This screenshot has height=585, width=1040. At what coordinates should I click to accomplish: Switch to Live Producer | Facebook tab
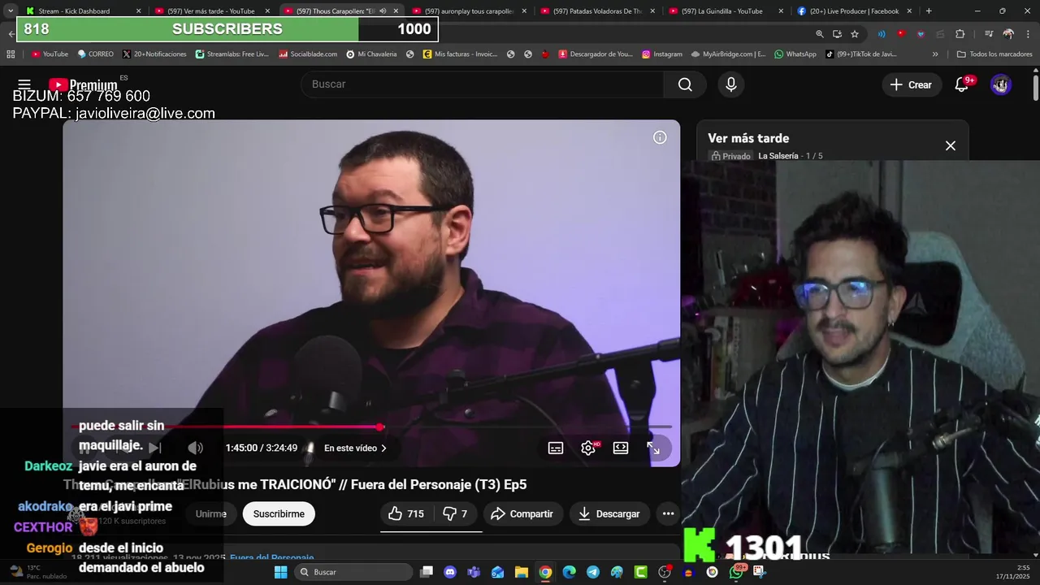tap(854, 11)
